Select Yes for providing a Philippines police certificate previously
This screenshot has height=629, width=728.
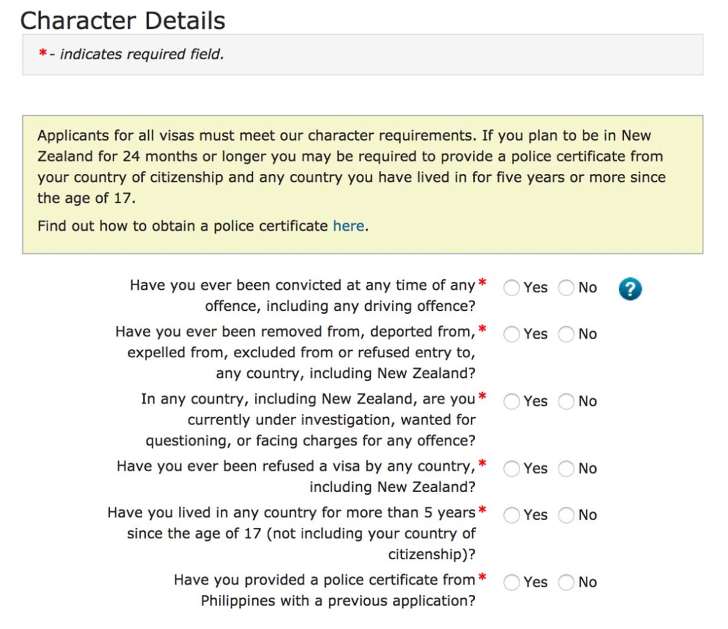511,582
